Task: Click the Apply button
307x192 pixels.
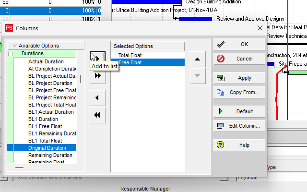Action: tap(239, 78)
